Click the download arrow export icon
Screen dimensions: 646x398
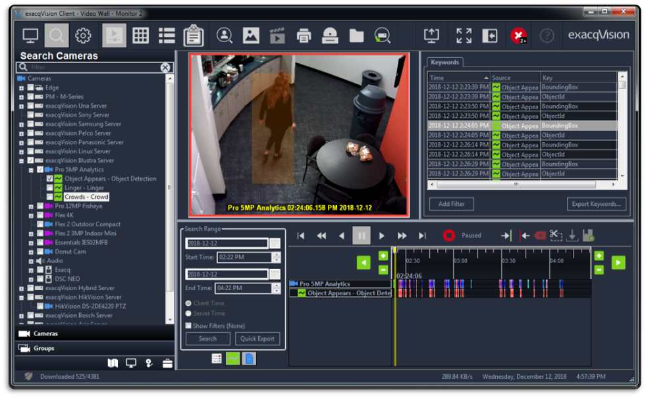point(572,236)
